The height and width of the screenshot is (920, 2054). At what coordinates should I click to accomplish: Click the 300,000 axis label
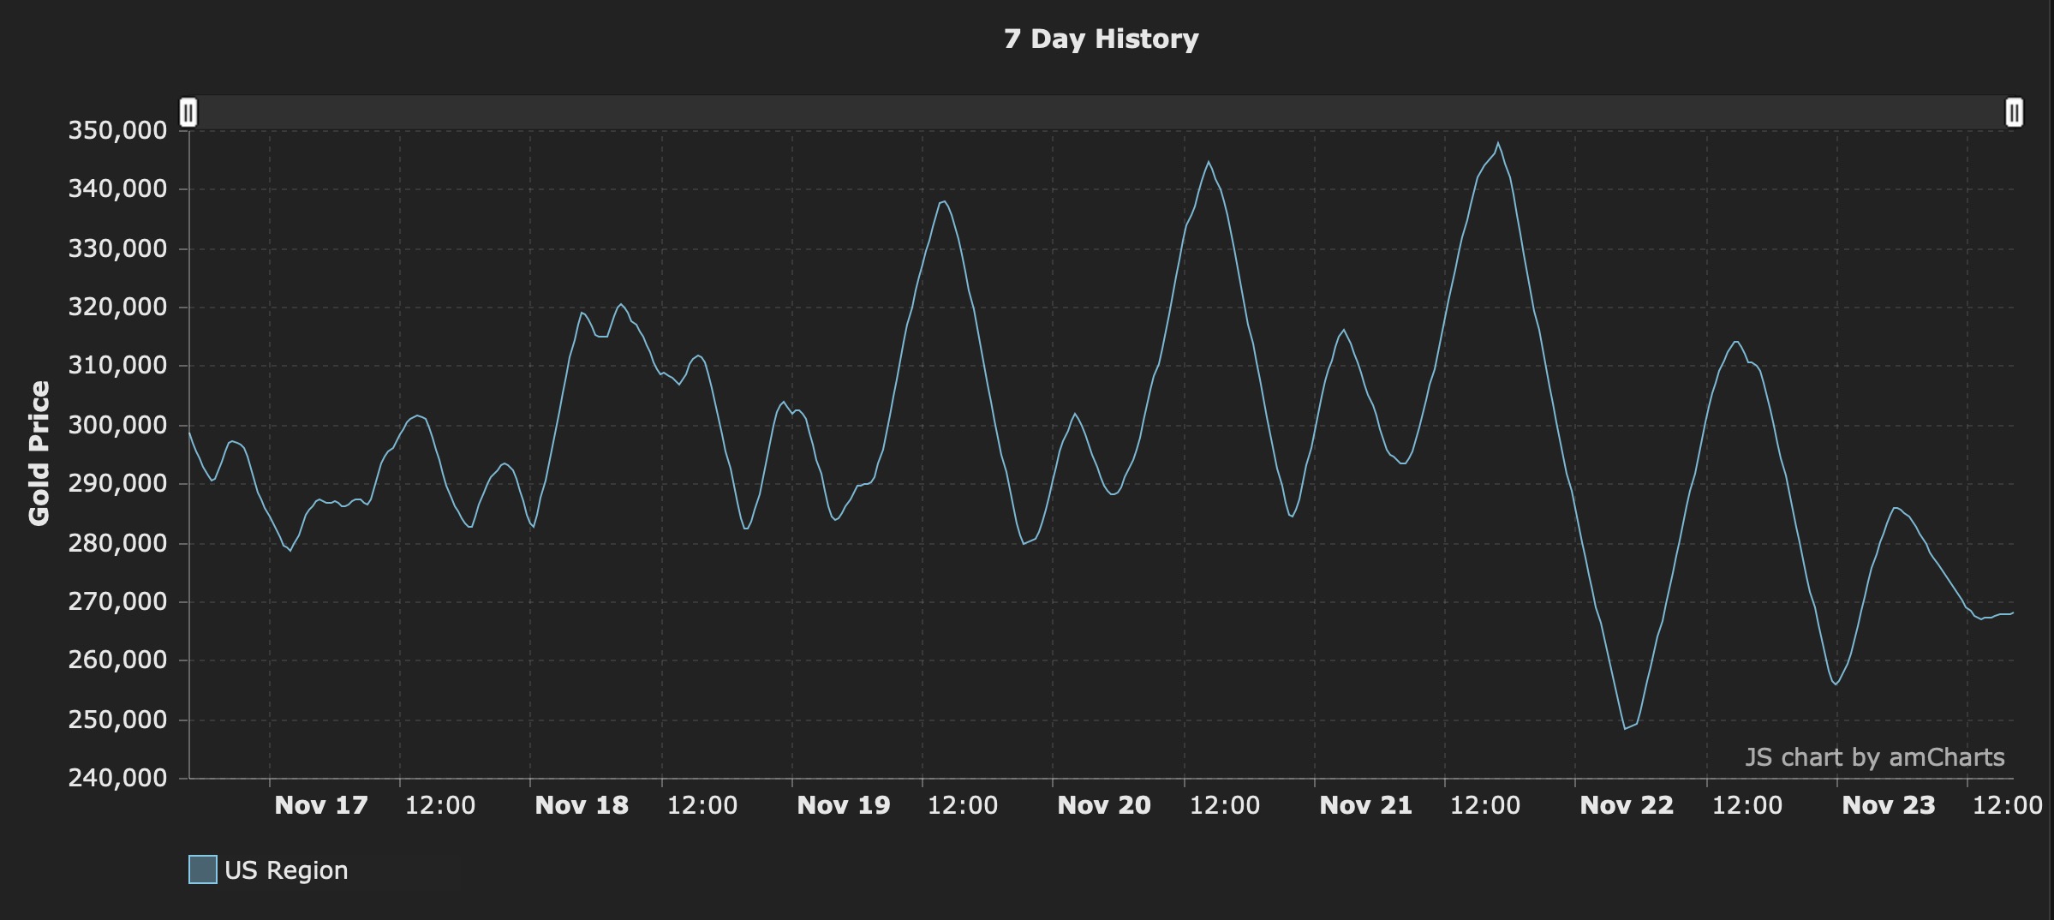click(x=117, y=425)
